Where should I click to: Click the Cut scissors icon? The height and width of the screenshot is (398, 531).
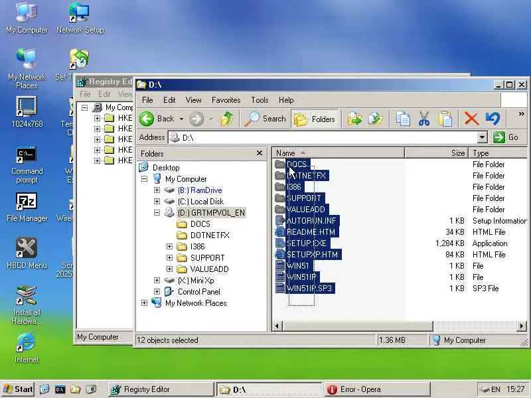tap(424, 119)
